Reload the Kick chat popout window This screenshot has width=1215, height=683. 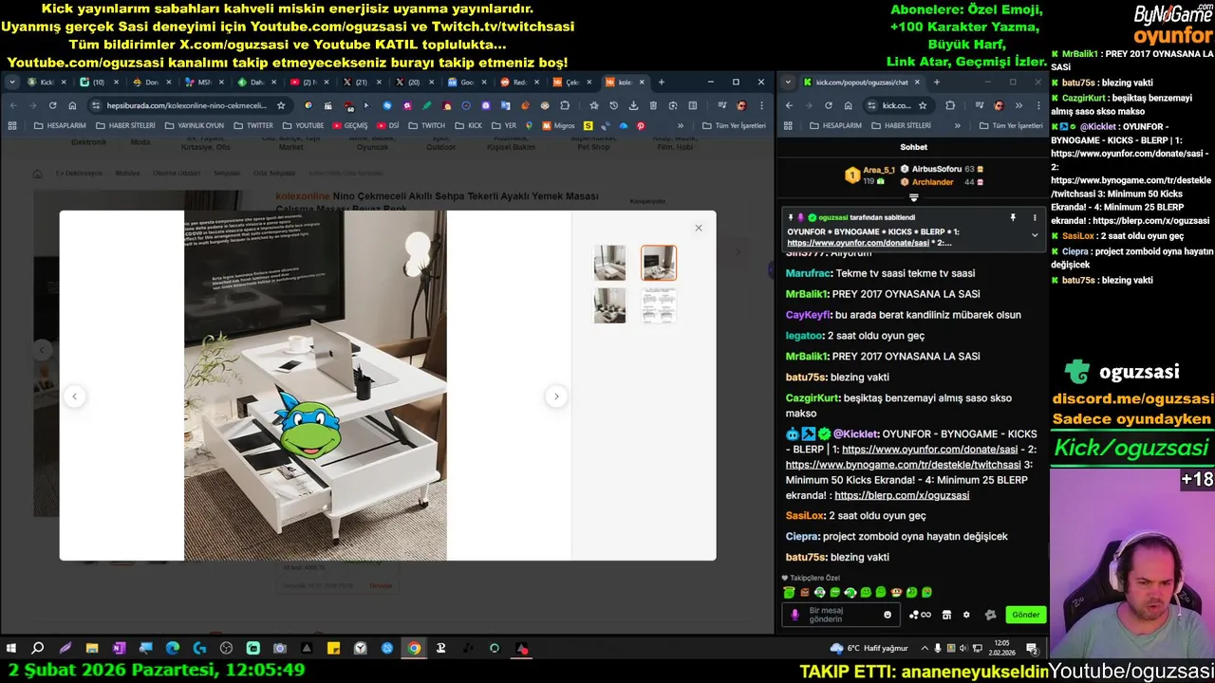pos(829,105)
